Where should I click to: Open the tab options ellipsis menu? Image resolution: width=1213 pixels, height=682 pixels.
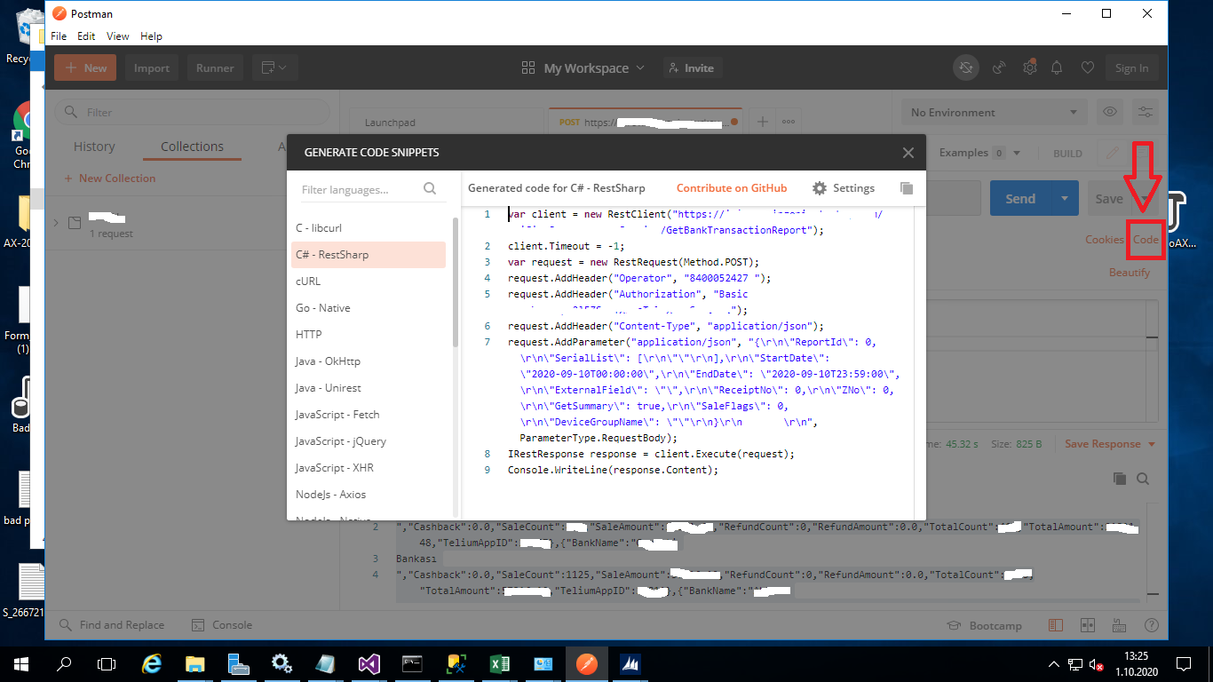pyautogui.click(x=788, y=122)
